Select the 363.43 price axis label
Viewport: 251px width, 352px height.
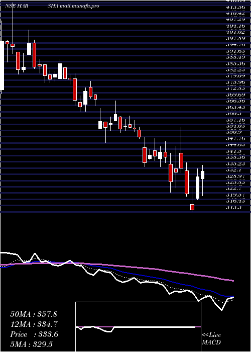(235, 107)
